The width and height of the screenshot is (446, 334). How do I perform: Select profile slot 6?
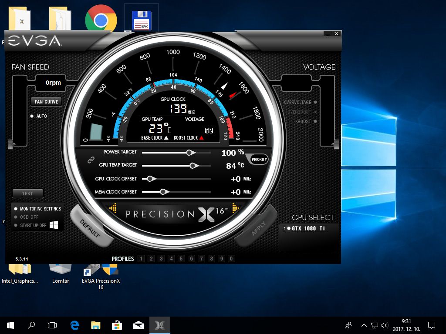192,258
